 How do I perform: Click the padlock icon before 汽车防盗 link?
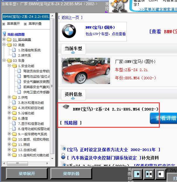tap(63, 156)
